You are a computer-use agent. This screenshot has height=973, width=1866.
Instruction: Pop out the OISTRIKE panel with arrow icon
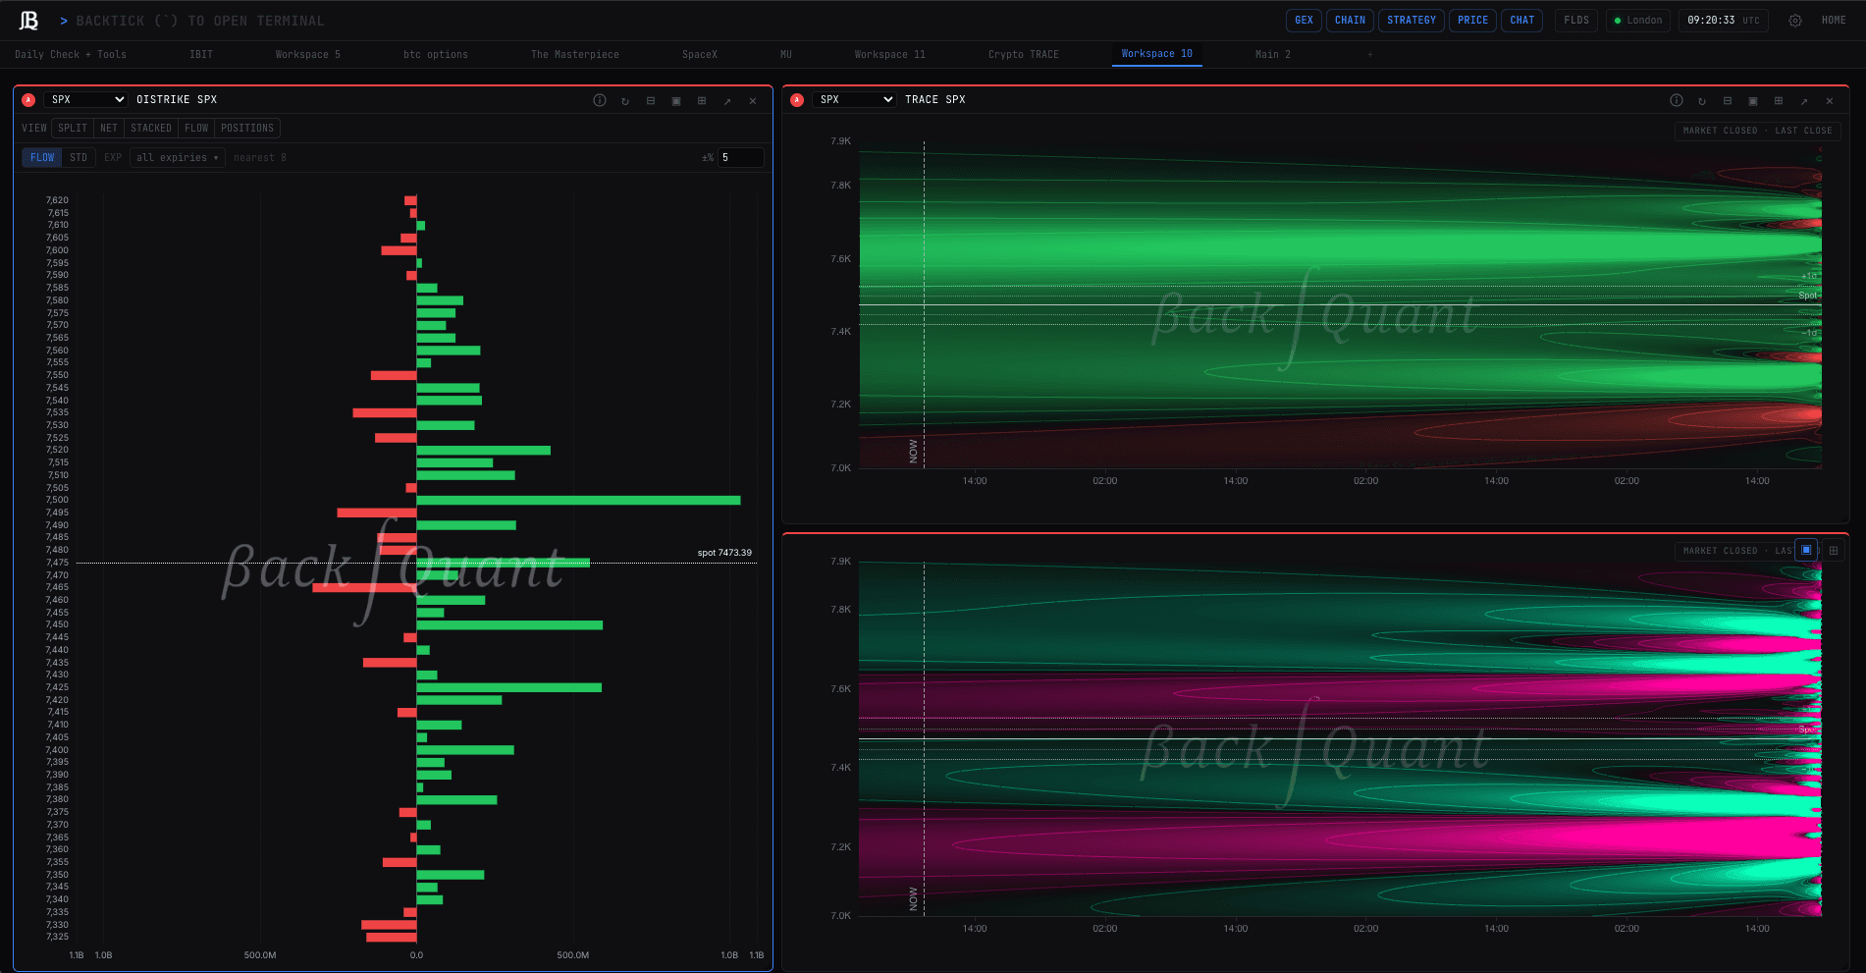pyautogui.click(x=727, y=100)
